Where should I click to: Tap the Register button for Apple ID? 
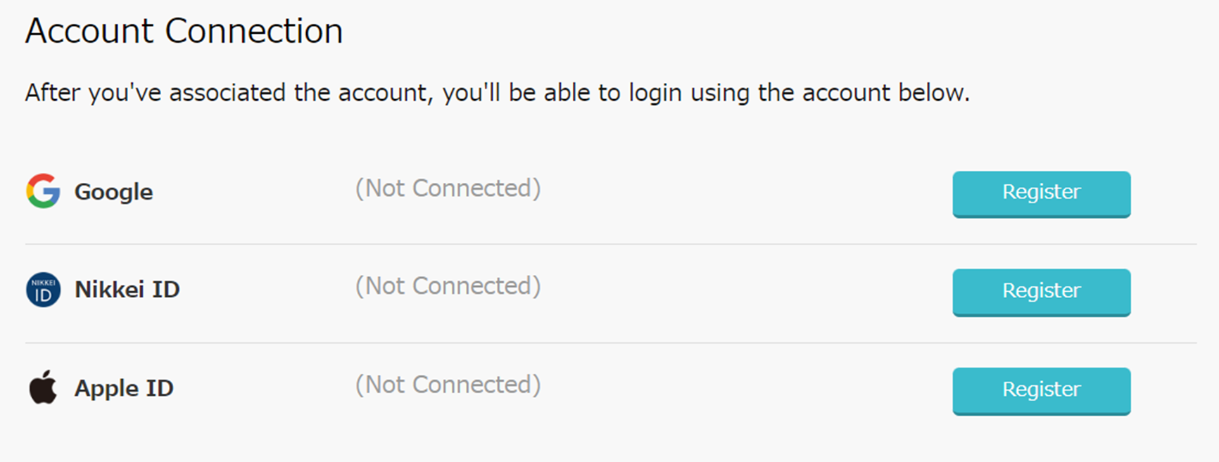coord(1041,391)
